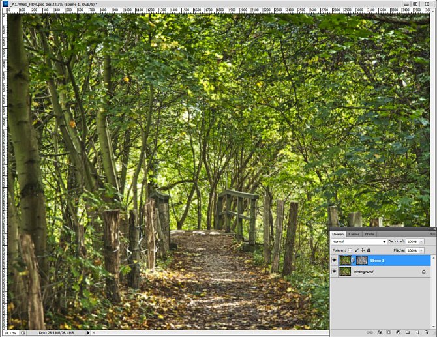Select Ebene 1 layer mask thumbnail
The height and width of the screenshot is (337, 437).
(362, 261)
